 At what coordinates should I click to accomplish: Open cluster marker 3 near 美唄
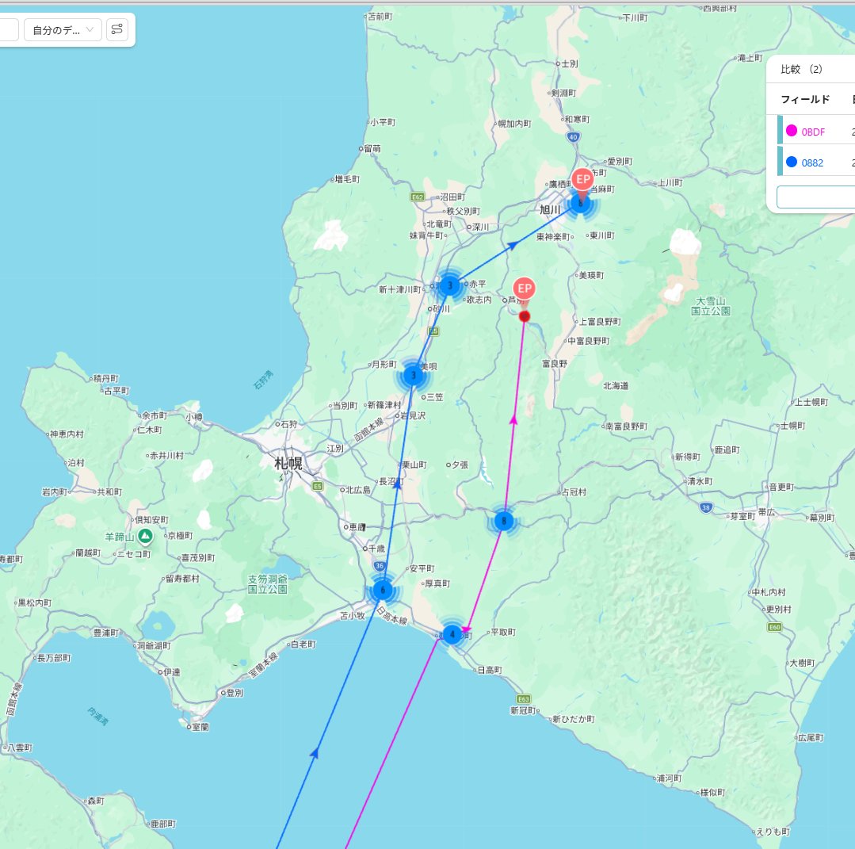[414, 376]
